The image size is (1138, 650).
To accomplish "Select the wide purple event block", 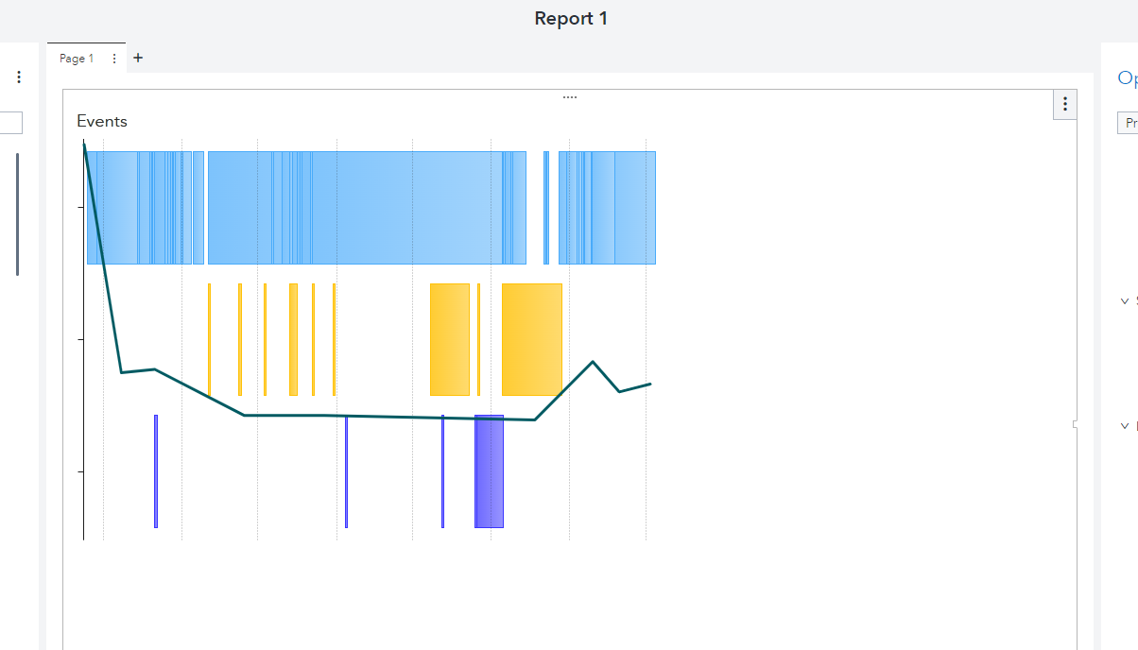I will pos(489,470).
